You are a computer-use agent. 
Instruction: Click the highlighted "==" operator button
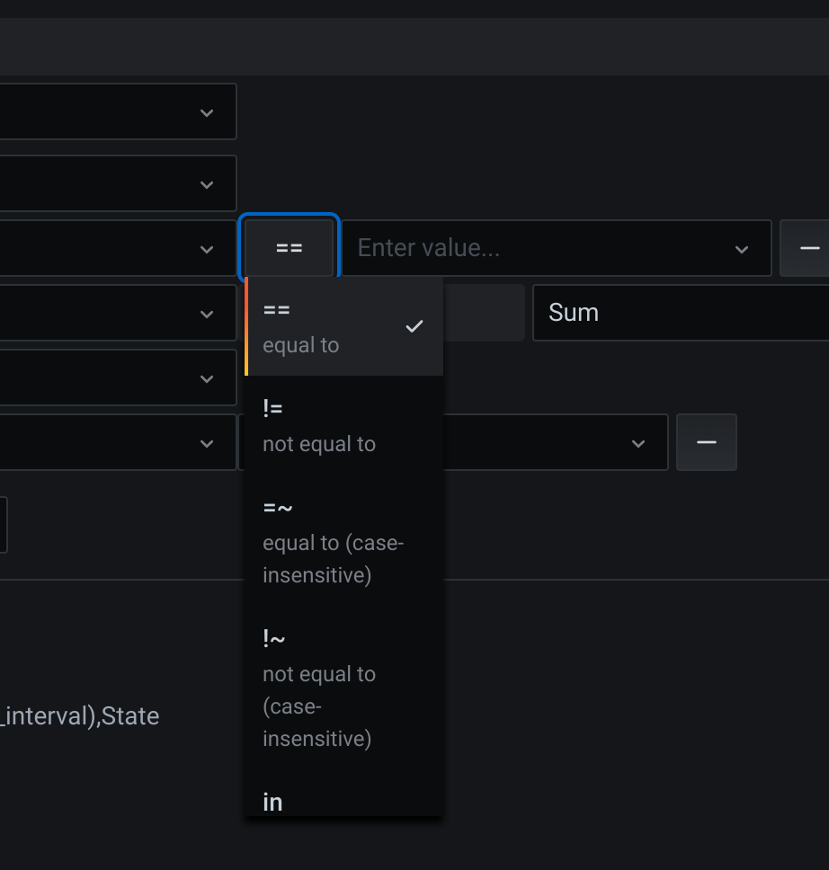click(x=289, y=248)
